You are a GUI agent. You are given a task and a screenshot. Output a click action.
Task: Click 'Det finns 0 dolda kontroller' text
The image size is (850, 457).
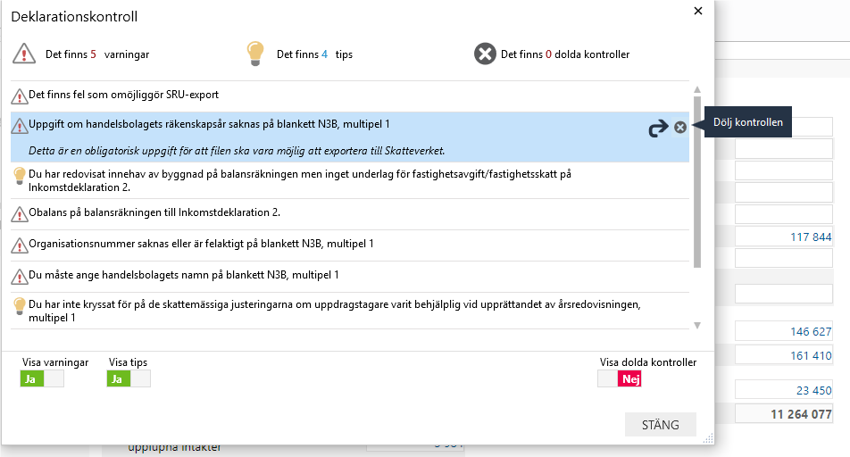[x=565, y=54]
